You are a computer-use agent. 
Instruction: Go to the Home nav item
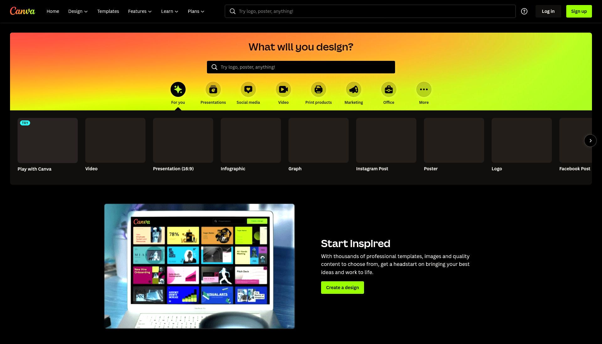pyautogui.click(x=53, y=11)
